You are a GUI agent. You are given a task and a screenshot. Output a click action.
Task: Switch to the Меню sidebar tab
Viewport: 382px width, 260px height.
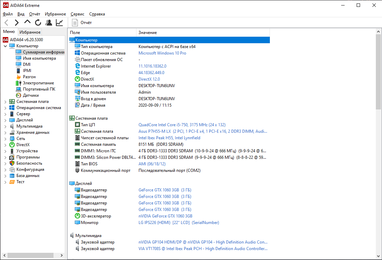tap(9, 32)
